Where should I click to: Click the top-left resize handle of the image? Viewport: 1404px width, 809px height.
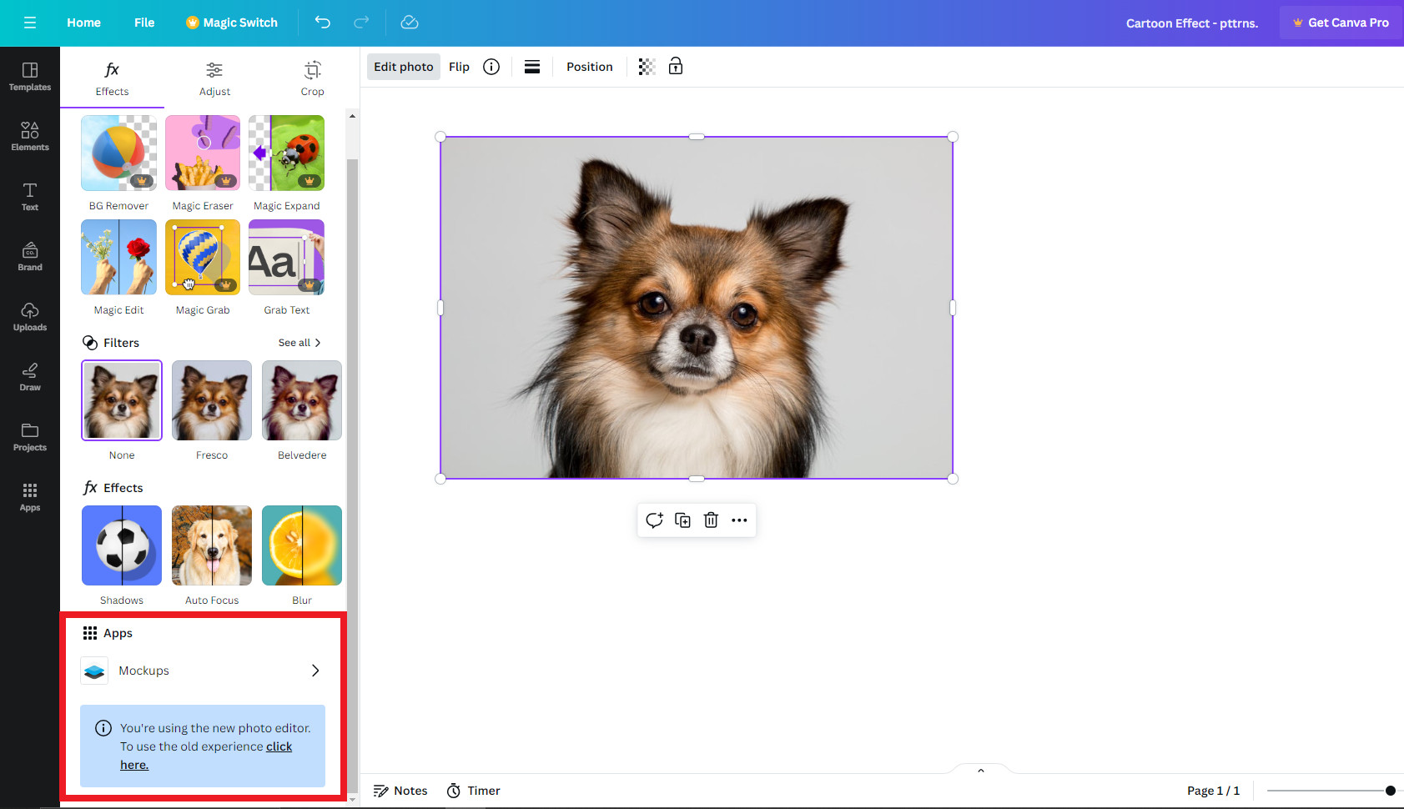point(440,137)
